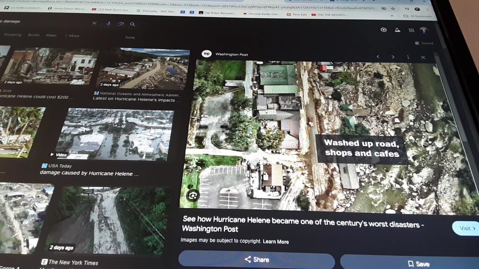Open the NOAA aerial road damage thumbnail
479x269 pixels.
coord(143,69)
